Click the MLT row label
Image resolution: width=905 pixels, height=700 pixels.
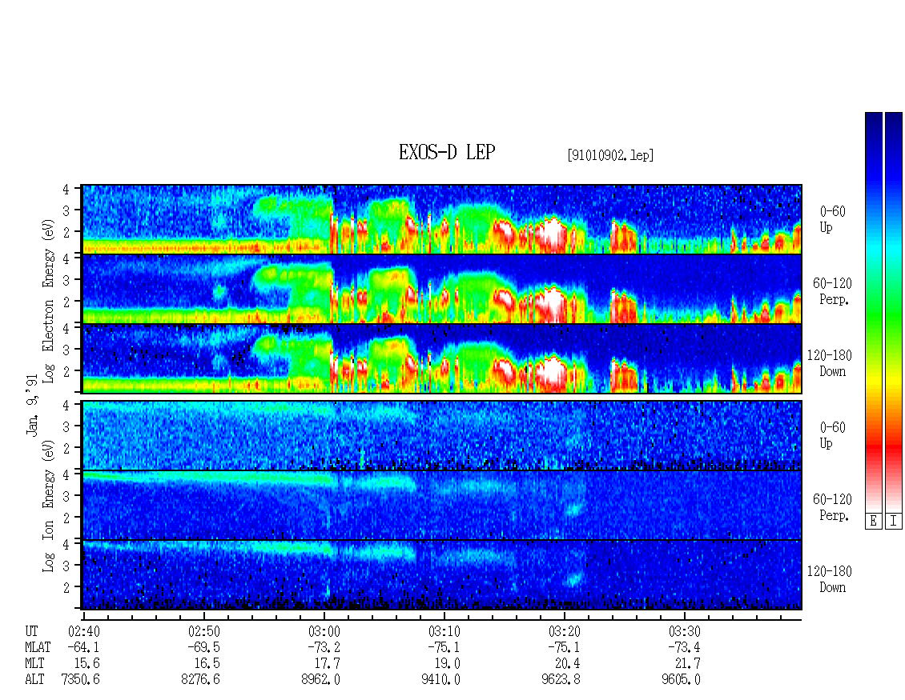pyautogui.click(x=34, y=664)
